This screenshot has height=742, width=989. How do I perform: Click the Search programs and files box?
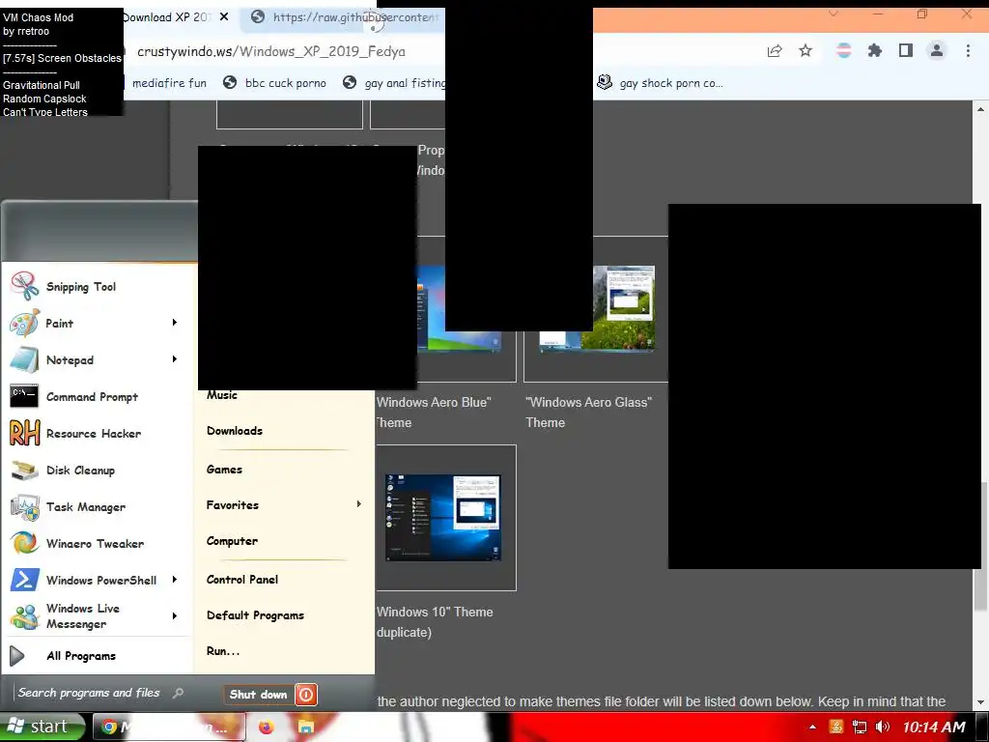click(99, 693)
